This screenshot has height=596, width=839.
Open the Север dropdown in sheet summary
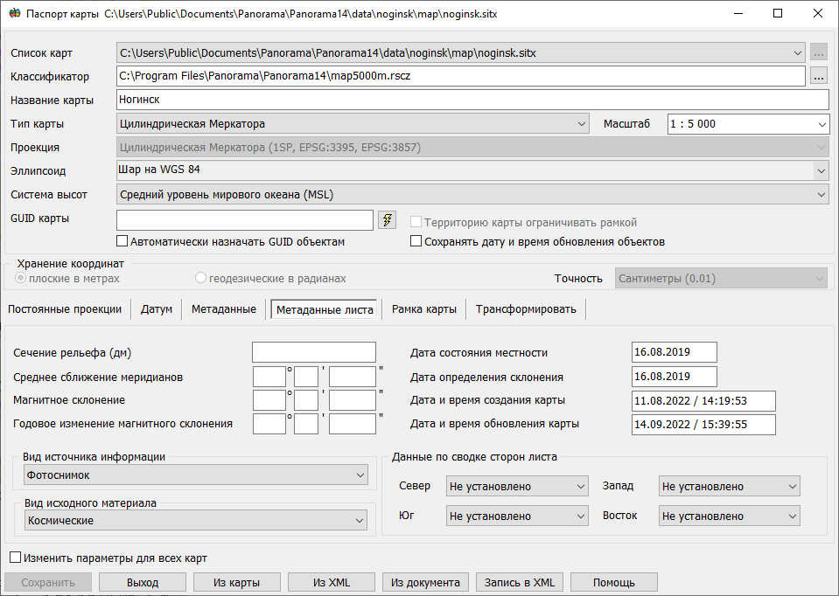[x=578, y=485]
